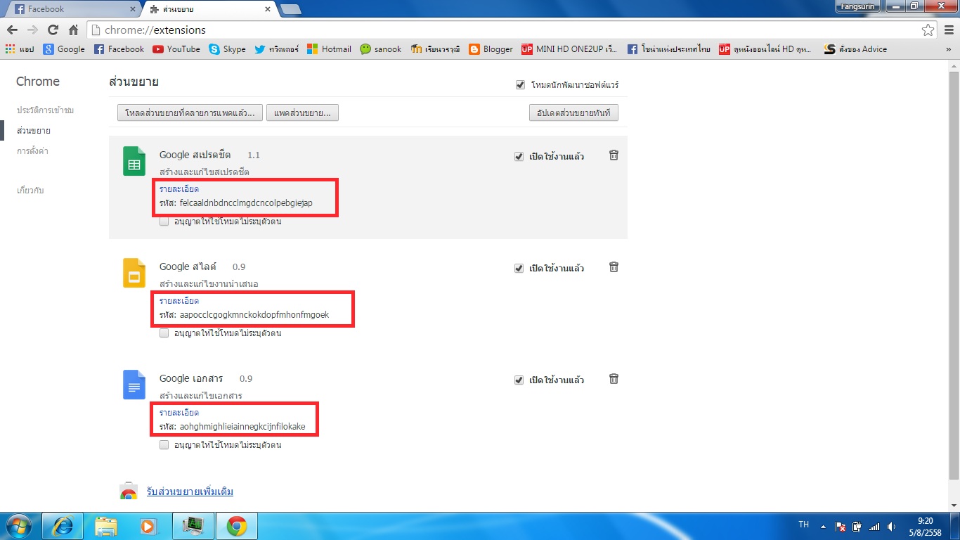
Task: Open media player from taskbar
Action: point(148,527)
